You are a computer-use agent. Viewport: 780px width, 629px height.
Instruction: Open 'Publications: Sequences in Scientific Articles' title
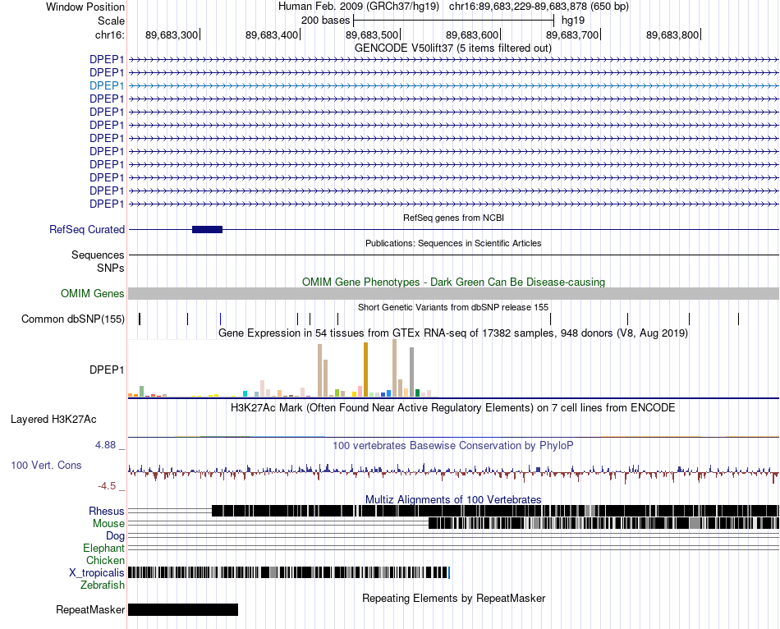(x=453, y=243)
